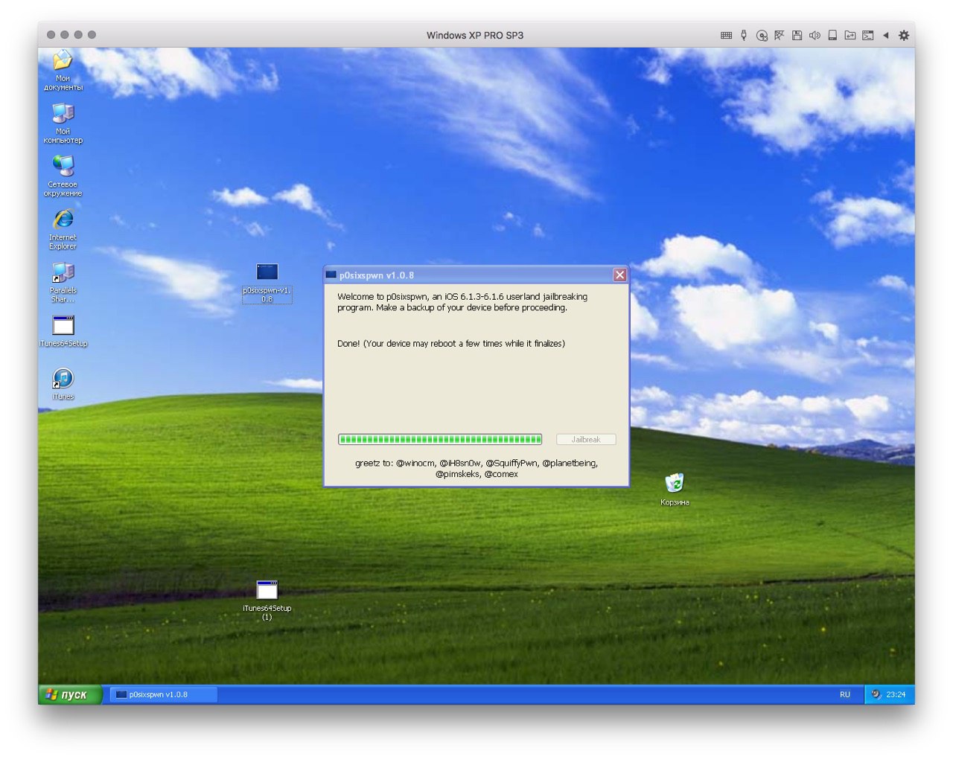Select the iTunes64Setup (1) desktop icon

pos(267,601)
